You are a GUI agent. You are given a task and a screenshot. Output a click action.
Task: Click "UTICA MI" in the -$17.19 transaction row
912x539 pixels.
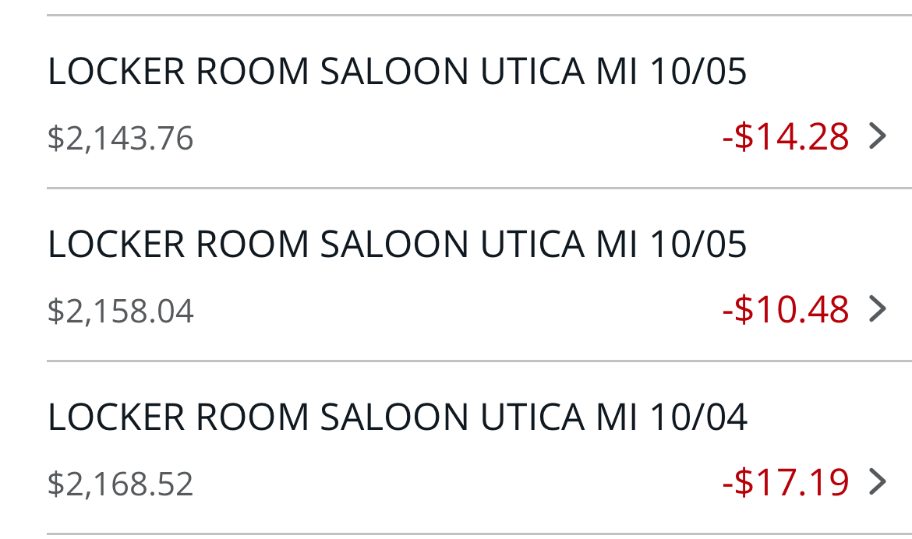pos(558,417)
